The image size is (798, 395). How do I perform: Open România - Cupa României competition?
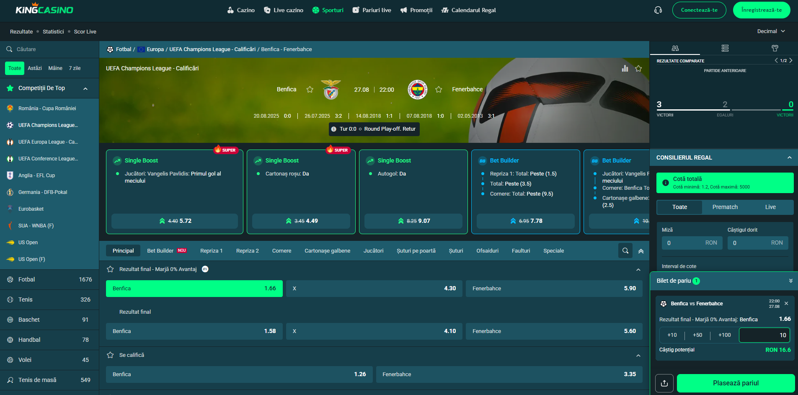coord(49,108)
